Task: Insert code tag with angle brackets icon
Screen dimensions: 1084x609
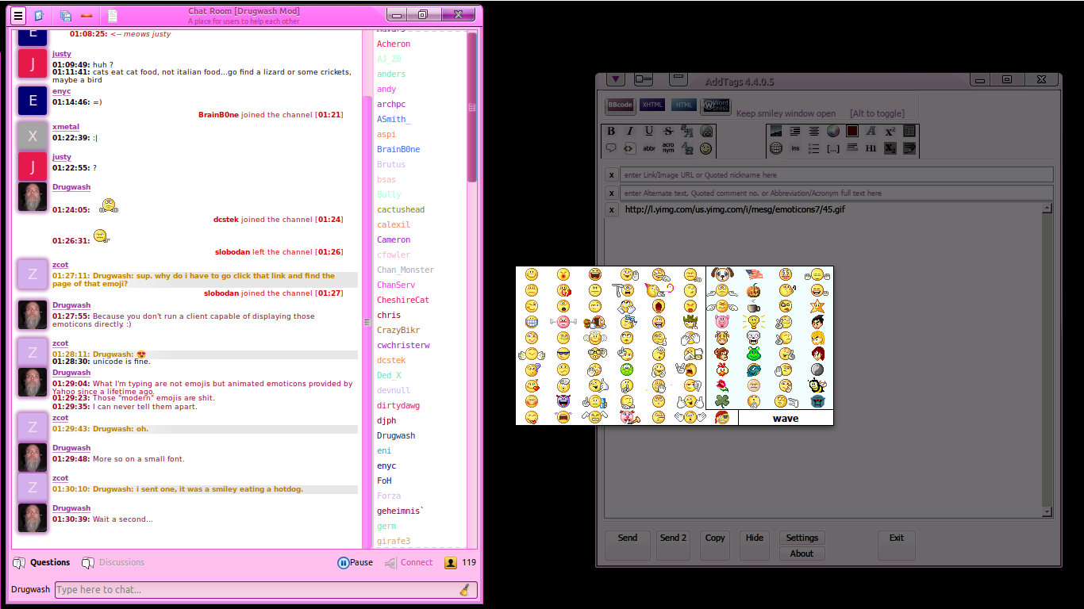Action: pyautogui.click(x=629, y=148)
